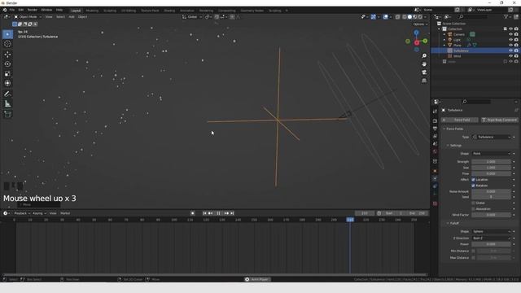Viewport: 521px width, 293px height.
Task: Open the Output properties tab icon
Action: click(435, 129)
